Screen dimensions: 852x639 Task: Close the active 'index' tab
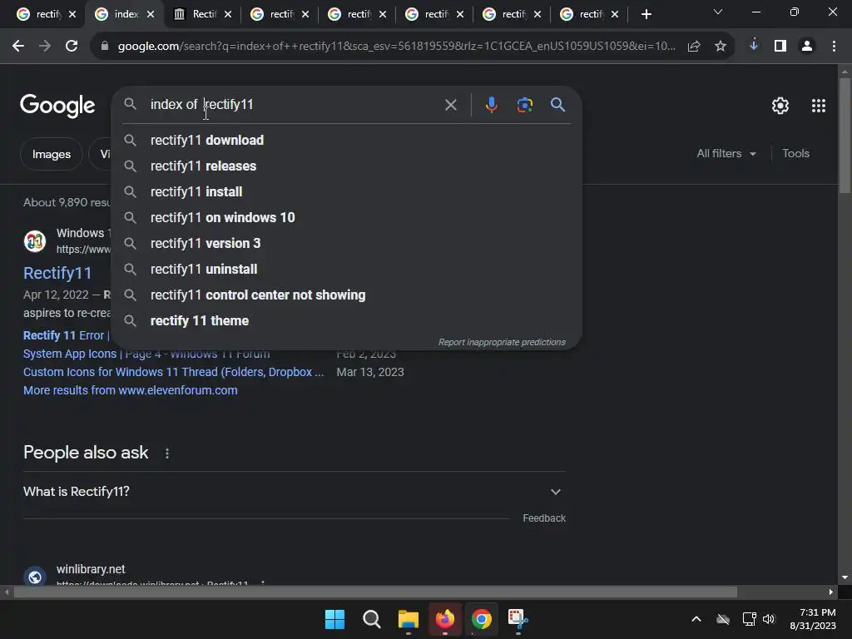click(151, 15)
